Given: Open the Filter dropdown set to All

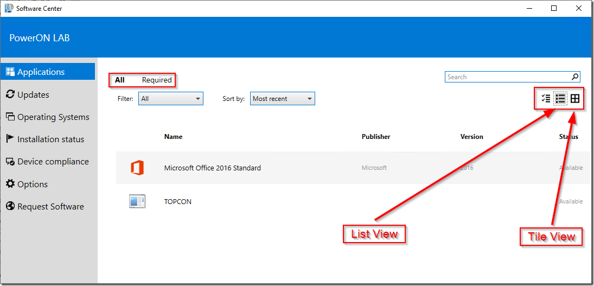Looking at the screenshot, I should [170, 99].
